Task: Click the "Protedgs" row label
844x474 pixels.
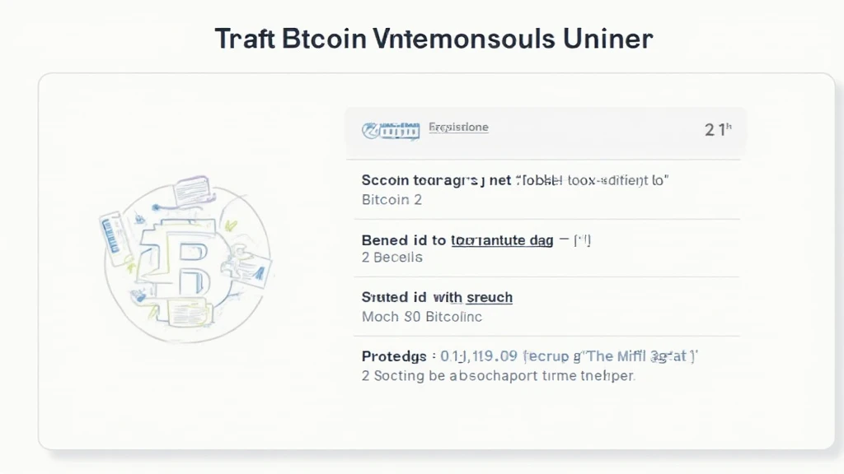Action: [394, 356]
